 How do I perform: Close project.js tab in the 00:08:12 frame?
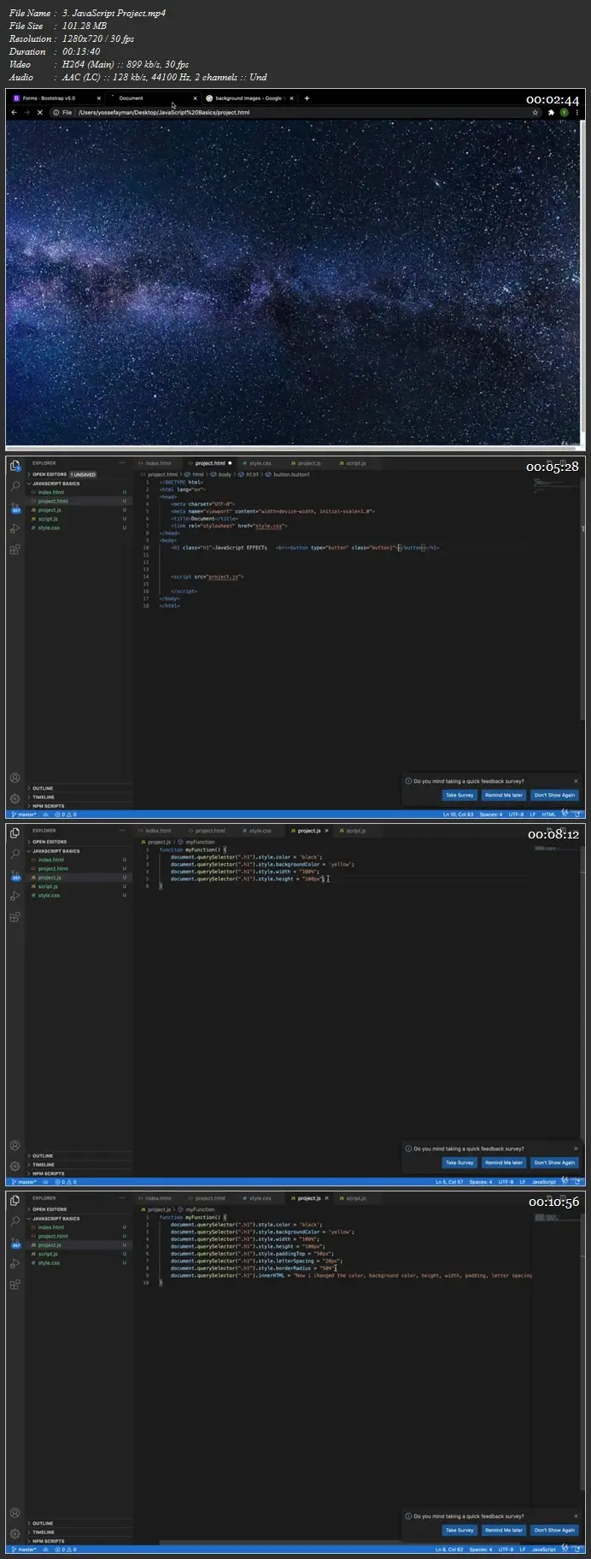point(327,831)
